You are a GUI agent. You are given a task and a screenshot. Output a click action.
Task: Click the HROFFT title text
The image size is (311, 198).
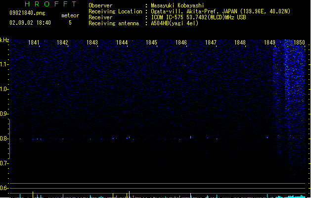pyautogui.click(x=51, y=4)
